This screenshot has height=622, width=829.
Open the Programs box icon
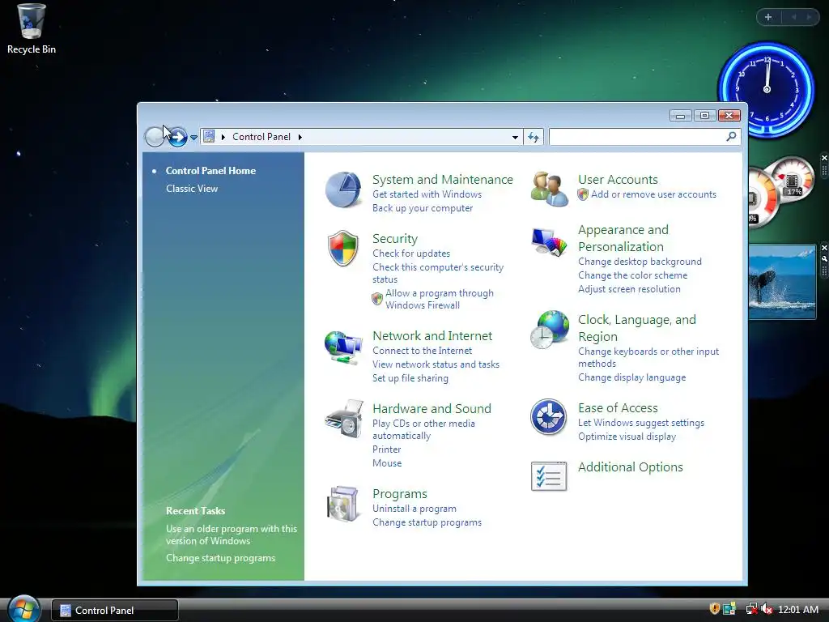[342, 504]
